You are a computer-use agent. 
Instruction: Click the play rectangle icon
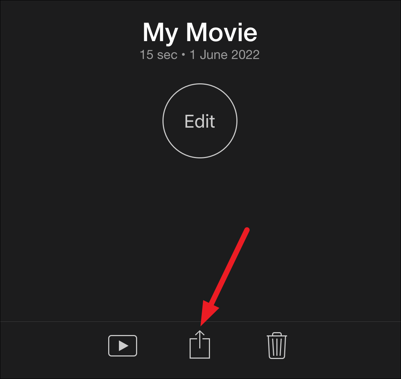(x=123, y=346)
